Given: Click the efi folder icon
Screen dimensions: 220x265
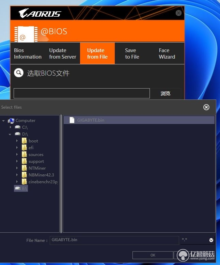Looking at the screenshot, I should 24,147.
